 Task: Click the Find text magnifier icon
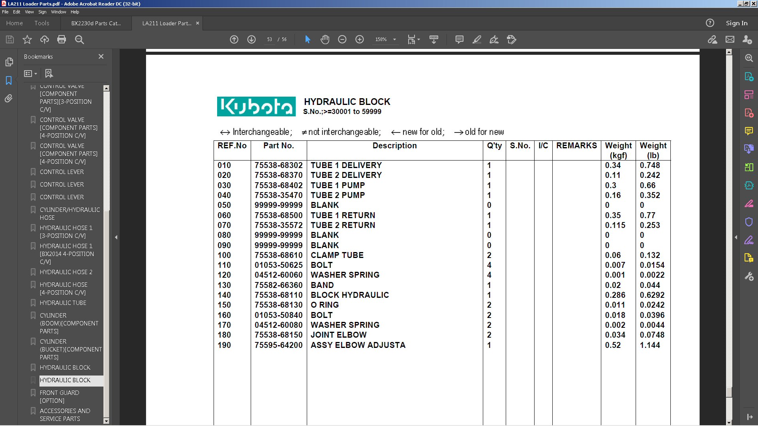[x=79, y=39]
